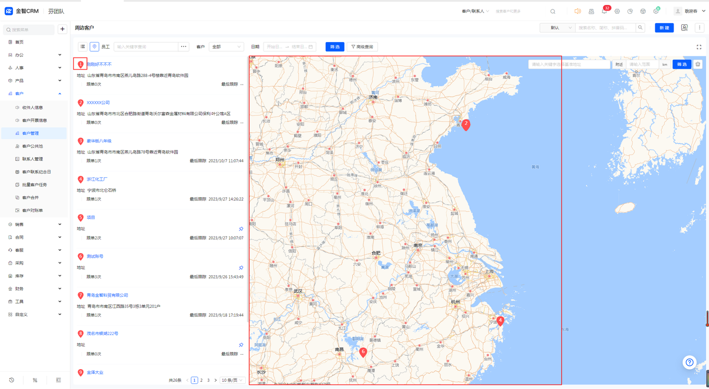The width and height of the screenshot is (709, 389).
Task: Open customer link XXXXXX公司
Action: coord(98,103)
